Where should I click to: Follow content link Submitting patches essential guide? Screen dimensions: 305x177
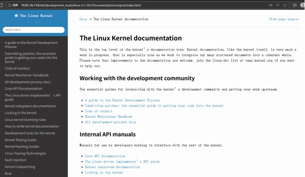(x=154, y=105)
